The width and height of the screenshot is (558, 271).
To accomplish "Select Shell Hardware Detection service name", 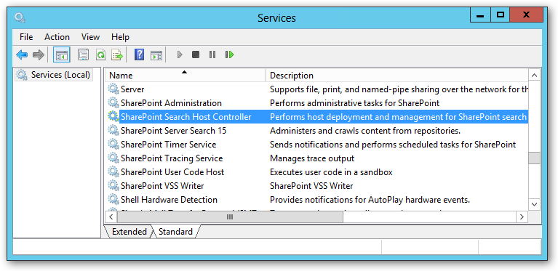I will [169, 200].
